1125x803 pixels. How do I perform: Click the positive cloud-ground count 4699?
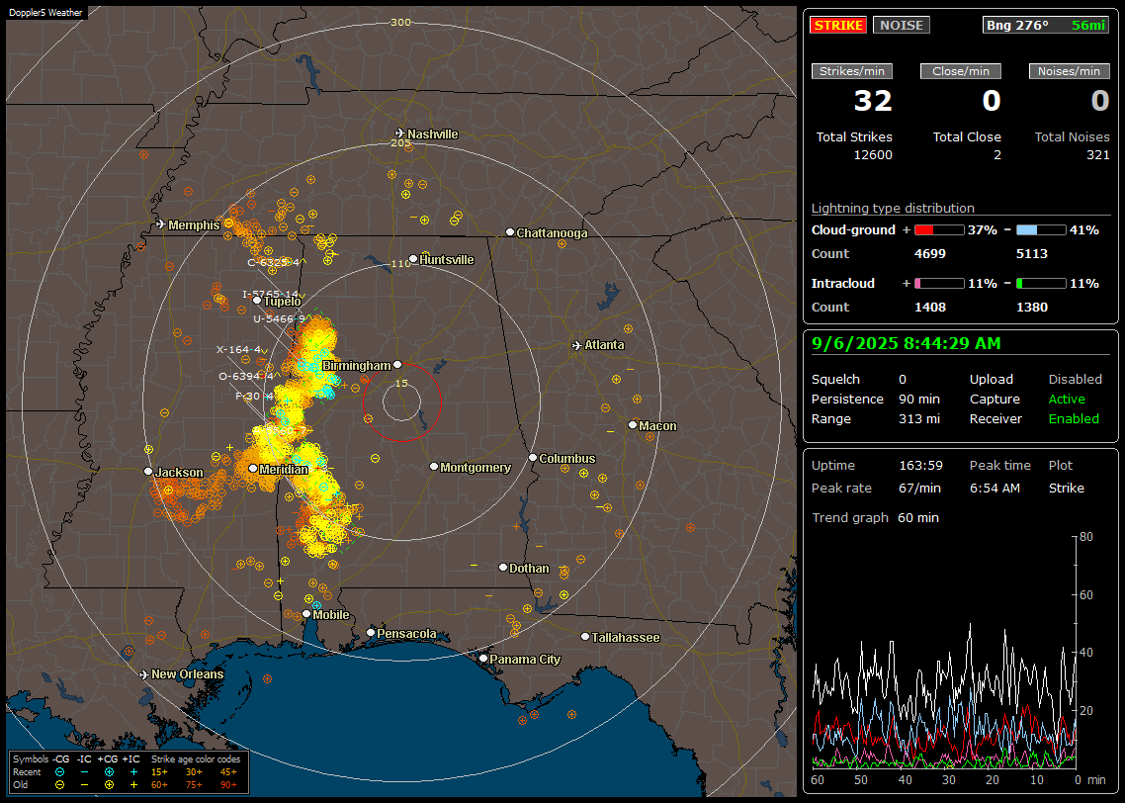click(930, 254)
